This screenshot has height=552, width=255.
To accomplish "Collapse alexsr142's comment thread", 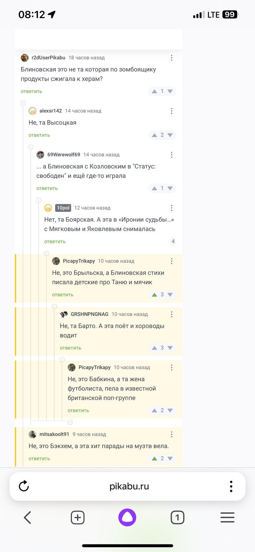I will [23, 103].
